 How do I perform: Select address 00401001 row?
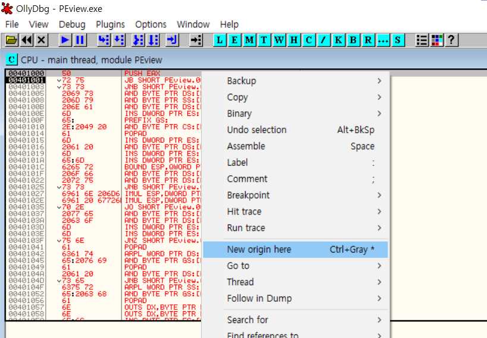[x=26, y=80]
